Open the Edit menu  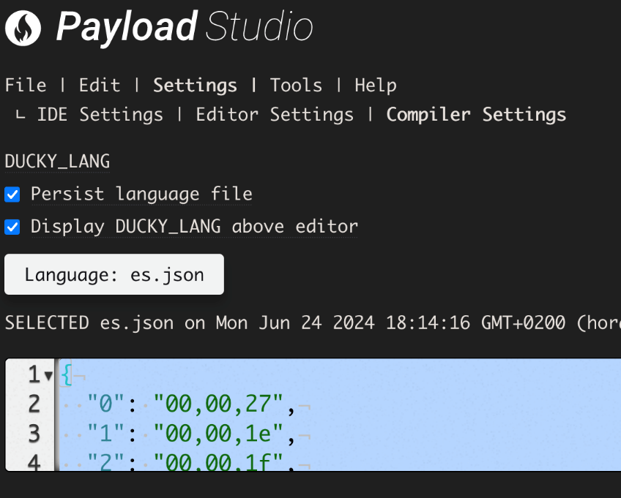[100, 86]
